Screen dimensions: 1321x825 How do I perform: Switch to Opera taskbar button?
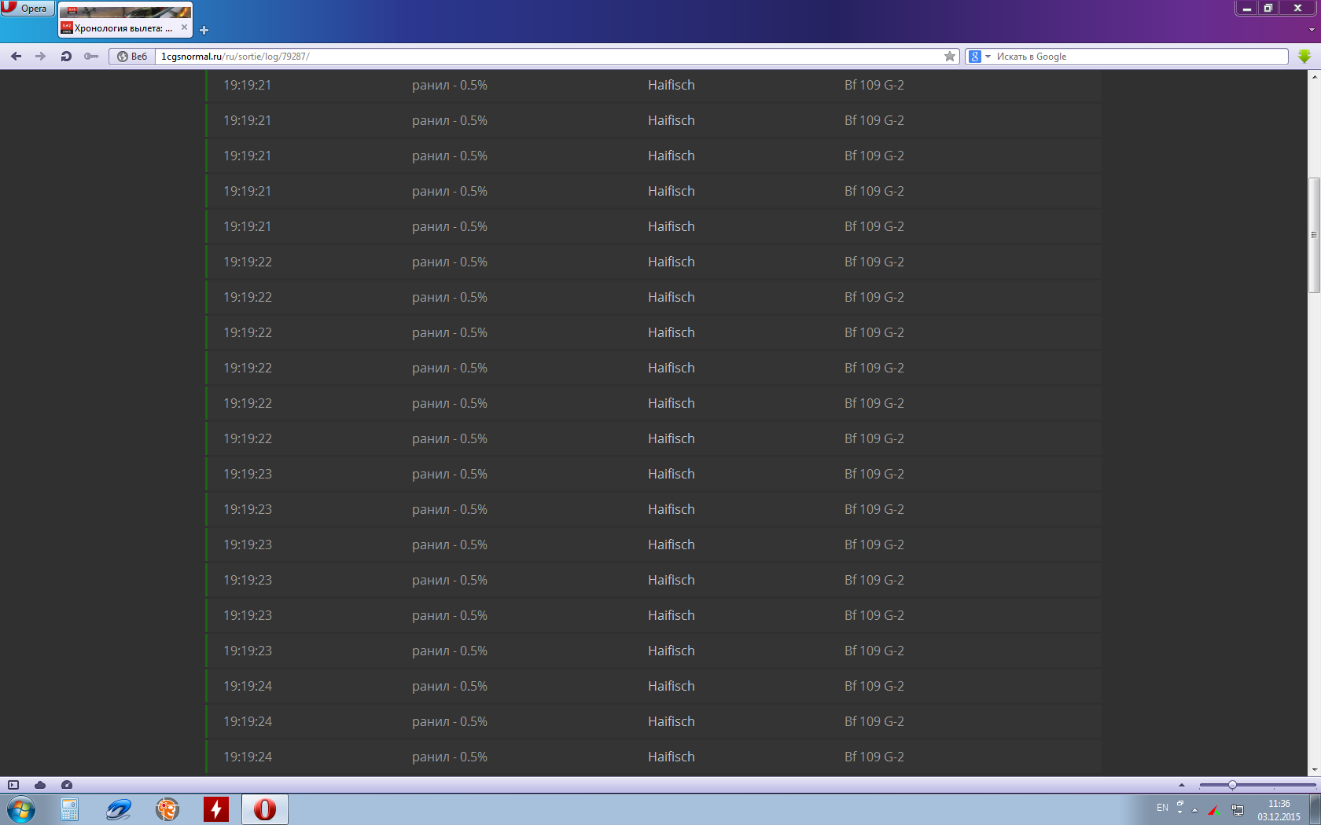click(265, 809)
